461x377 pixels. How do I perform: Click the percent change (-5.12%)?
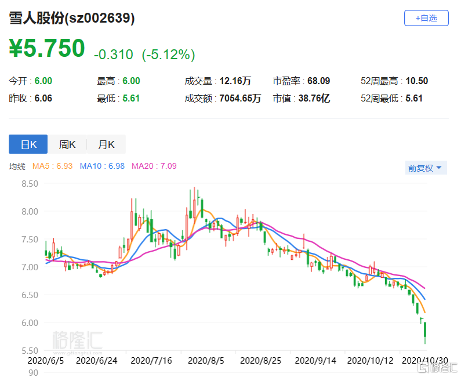click(169, 55)
